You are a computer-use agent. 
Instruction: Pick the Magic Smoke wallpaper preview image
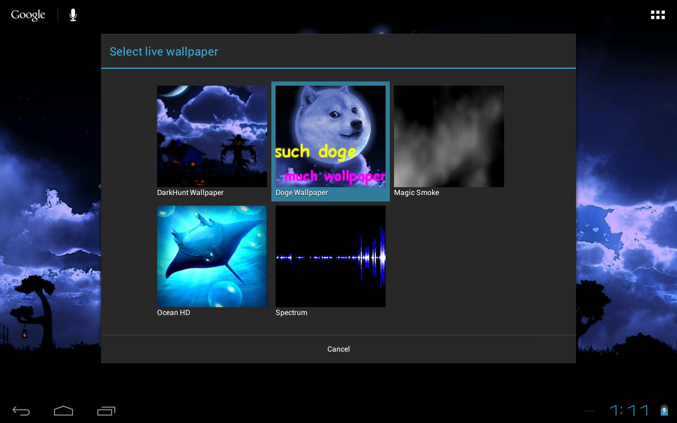[x=449, y=136]
